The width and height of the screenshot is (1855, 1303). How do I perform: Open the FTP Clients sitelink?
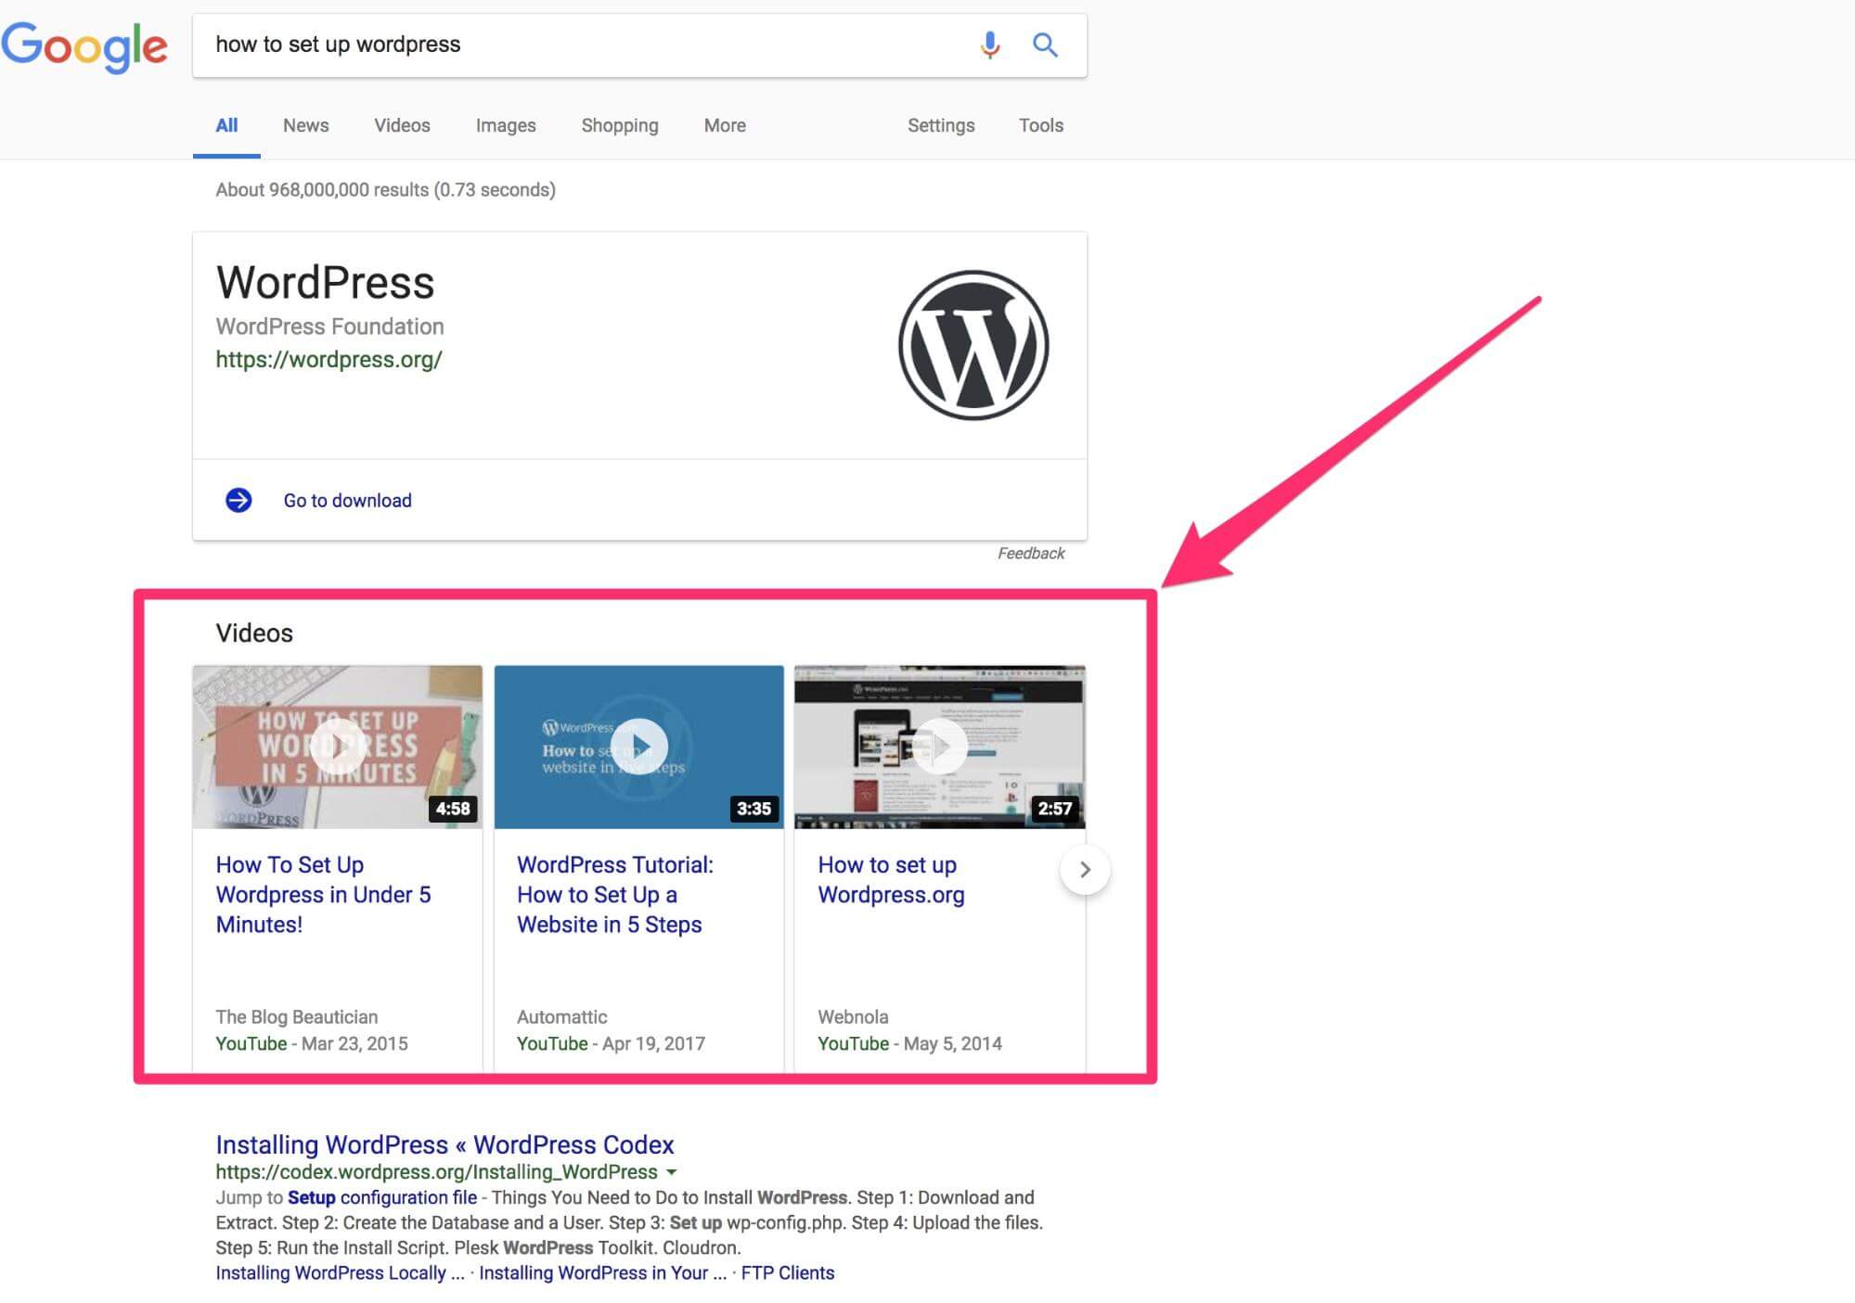(x=788, y=1273)
